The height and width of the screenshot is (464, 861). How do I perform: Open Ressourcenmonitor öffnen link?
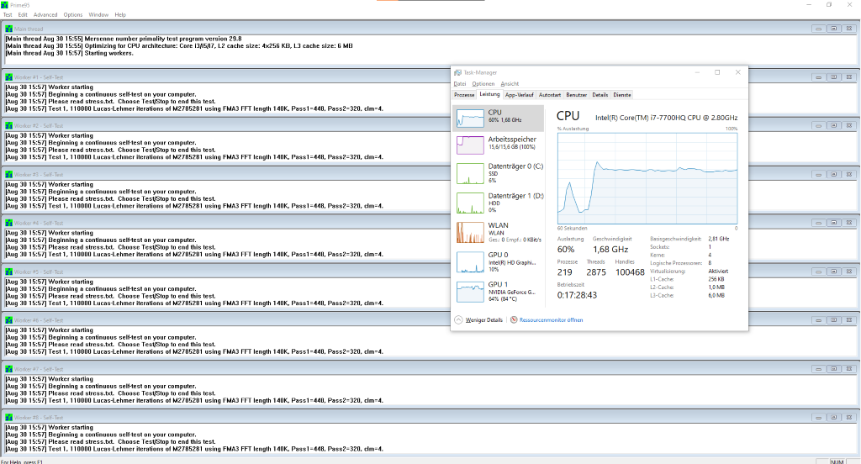551,320
